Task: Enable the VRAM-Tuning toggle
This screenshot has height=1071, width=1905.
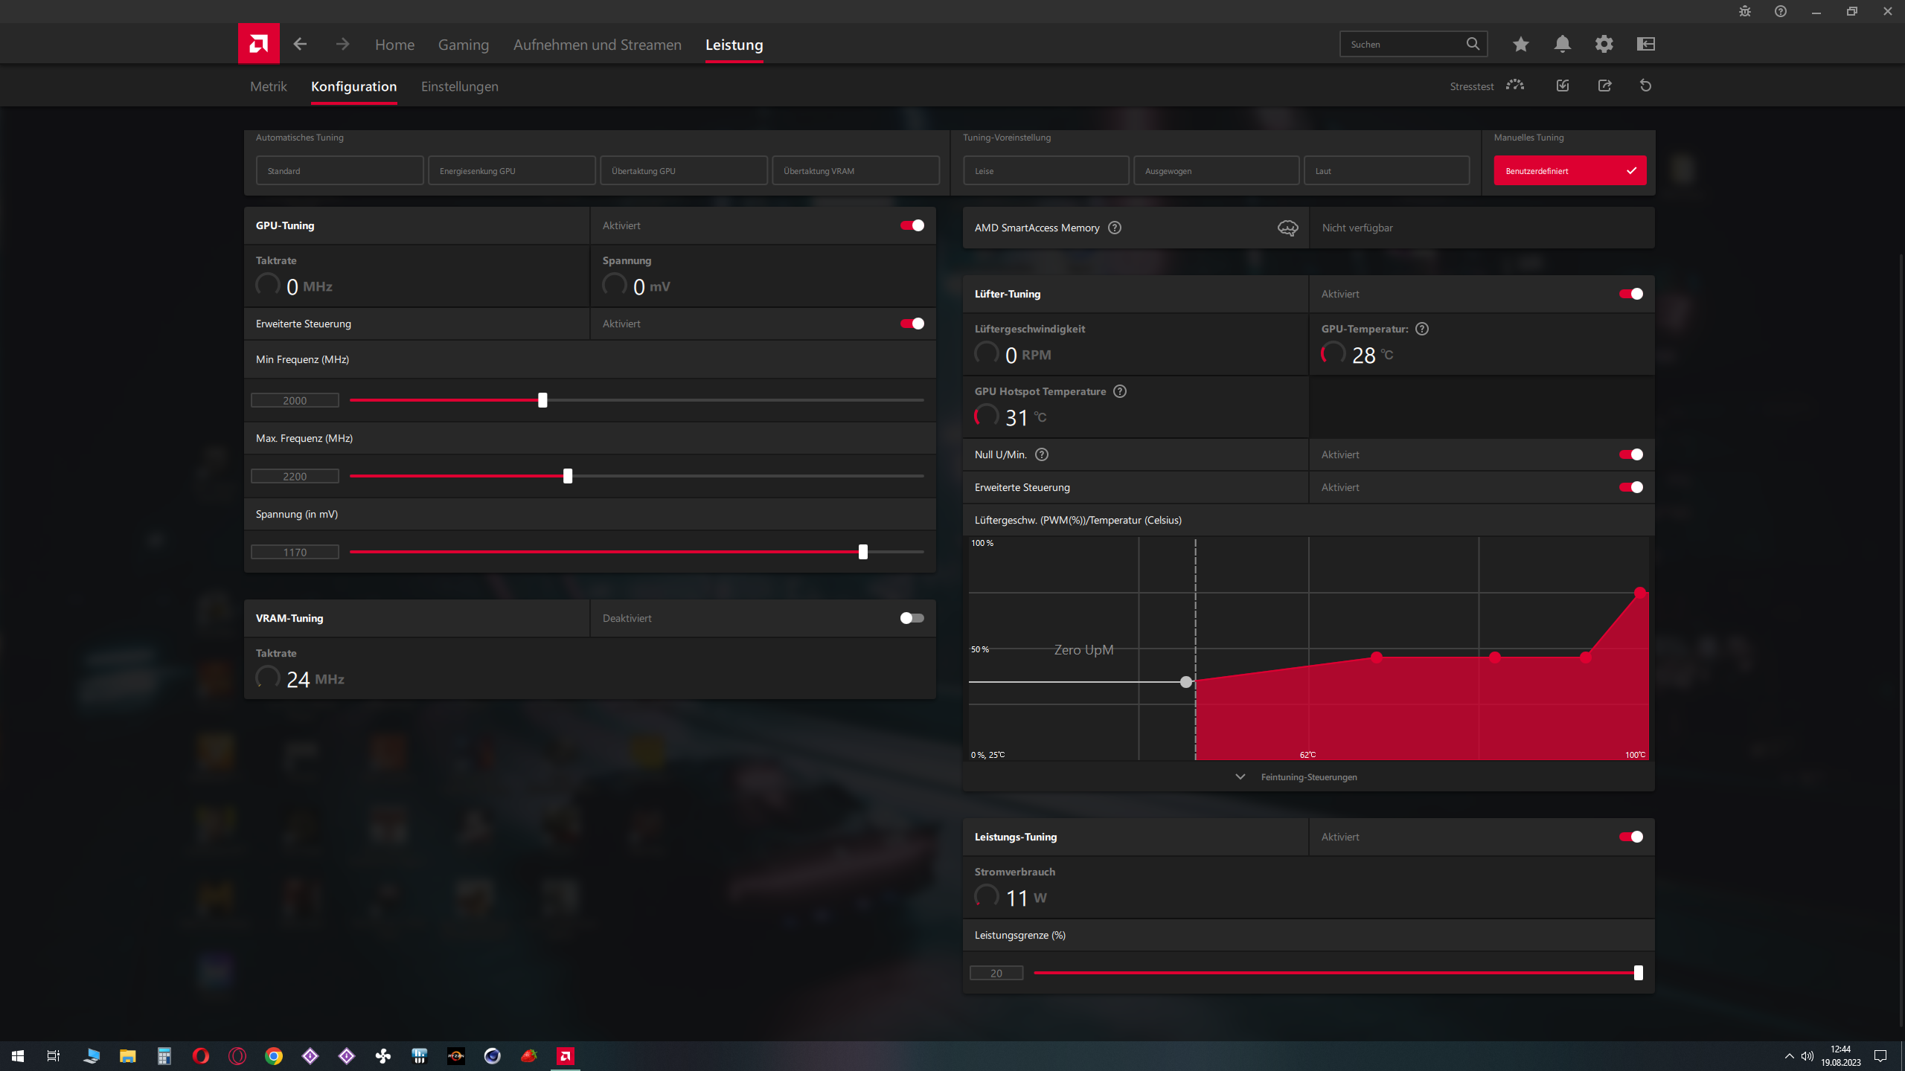Action: pos(912,618)
